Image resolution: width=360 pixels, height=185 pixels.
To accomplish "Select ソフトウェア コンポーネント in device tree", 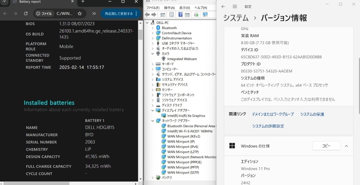I will click(178, 95).
